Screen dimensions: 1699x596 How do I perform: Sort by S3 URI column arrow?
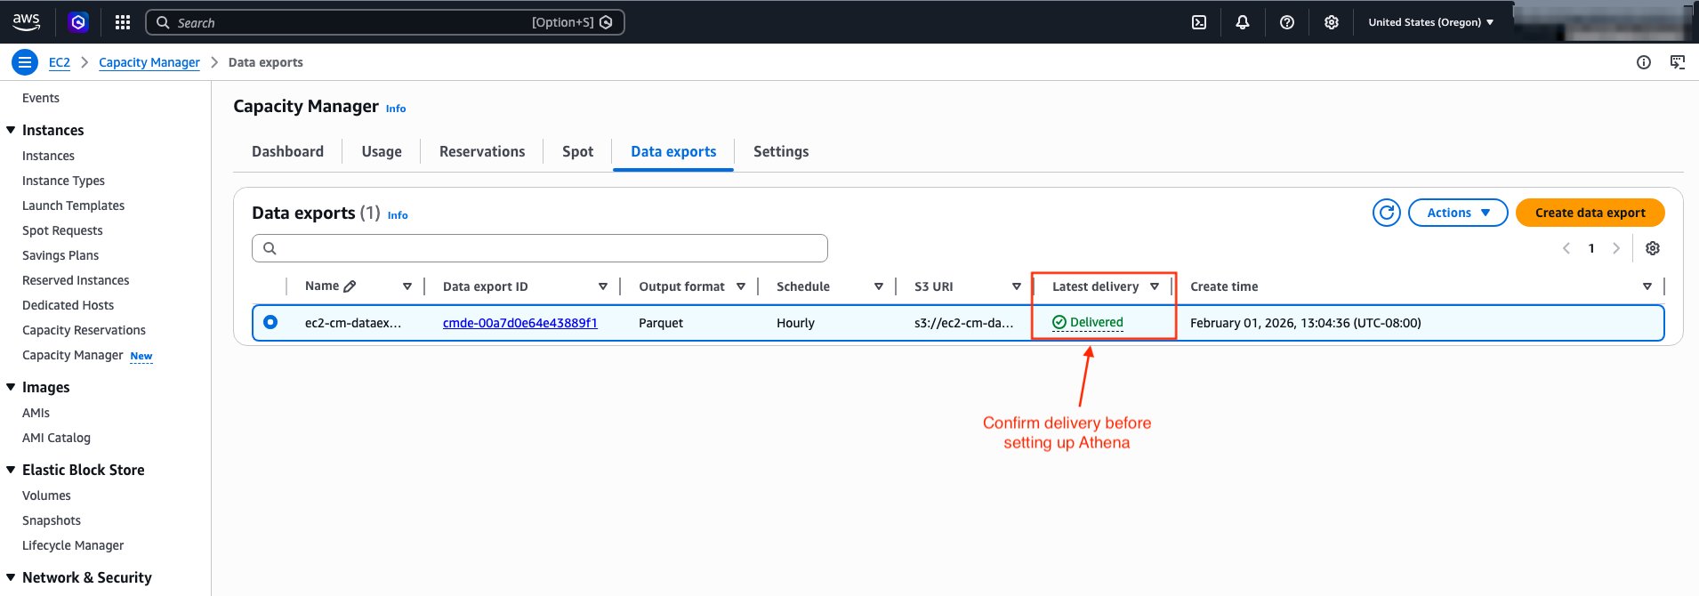[x=1017, y=286]
